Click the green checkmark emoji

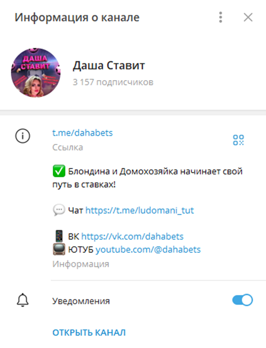[x=59, y=171]
